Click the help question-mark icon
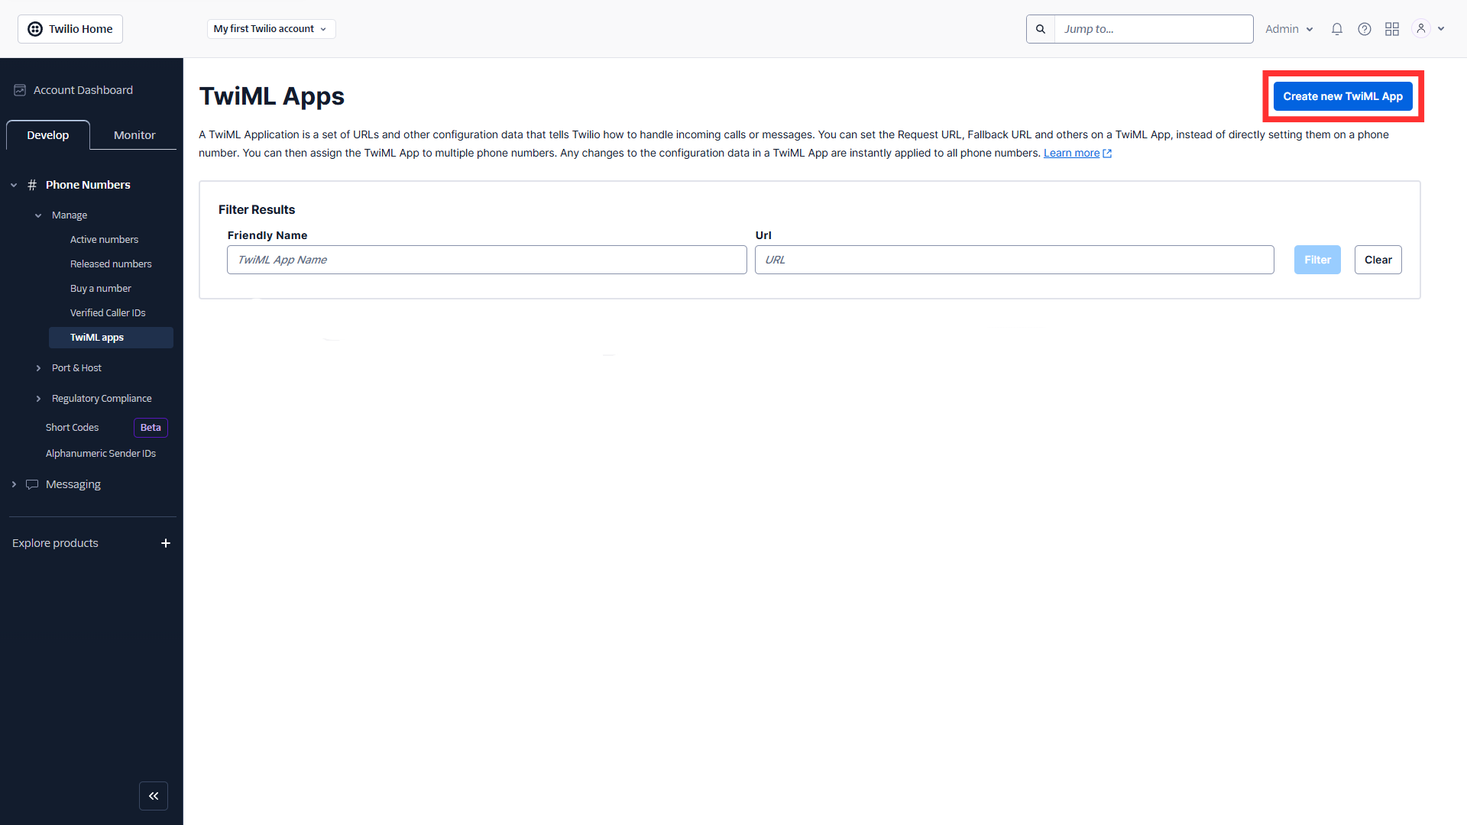The height and width of the screenshot is (825, 1467). point(1364,28)
